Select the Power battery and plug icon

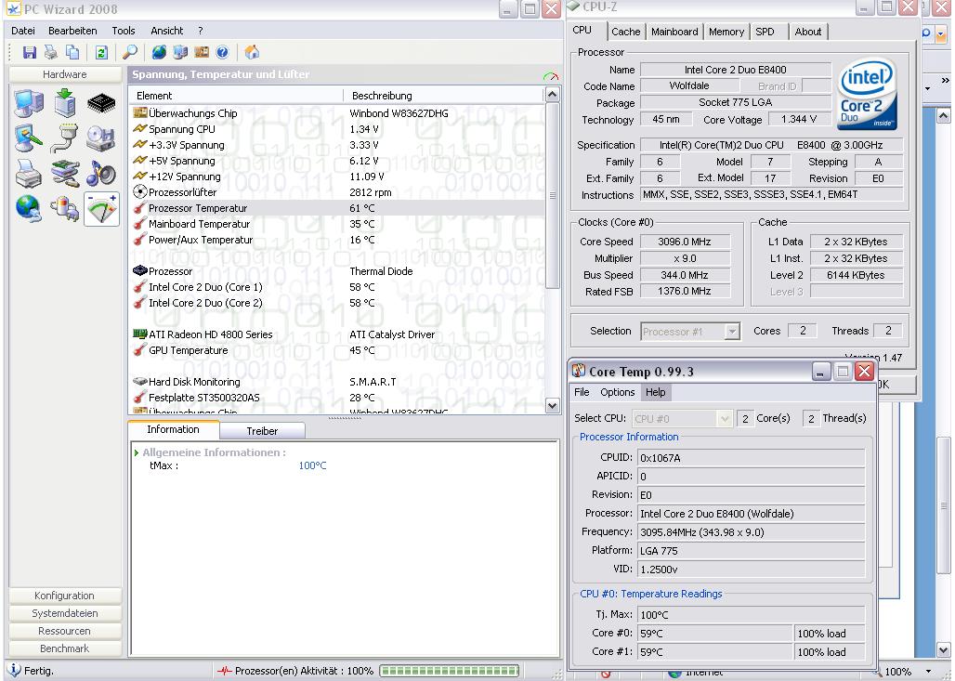click(x=64, y=209)
